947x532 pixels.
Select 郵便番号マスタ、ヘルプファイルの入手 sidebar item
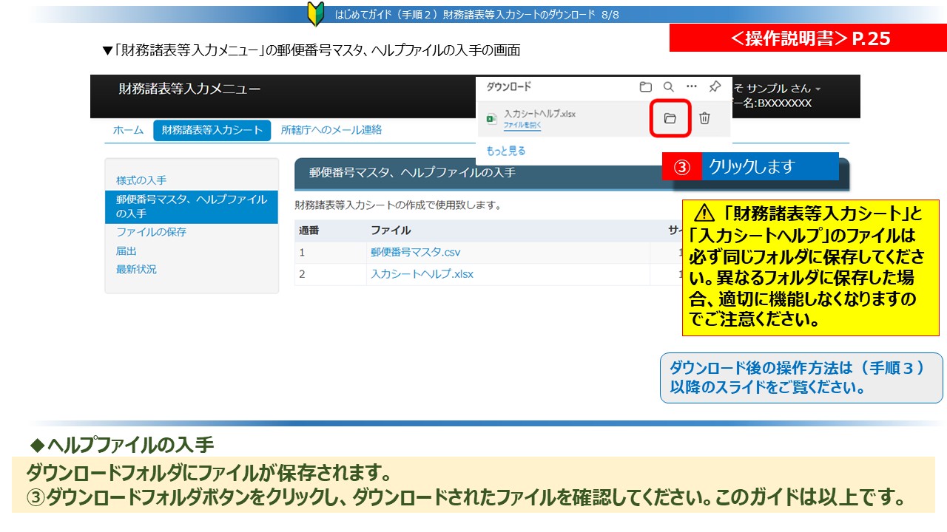coord(191,206)
